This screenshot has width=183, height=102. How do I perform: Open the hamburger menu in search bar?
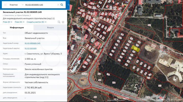point(5,5)
